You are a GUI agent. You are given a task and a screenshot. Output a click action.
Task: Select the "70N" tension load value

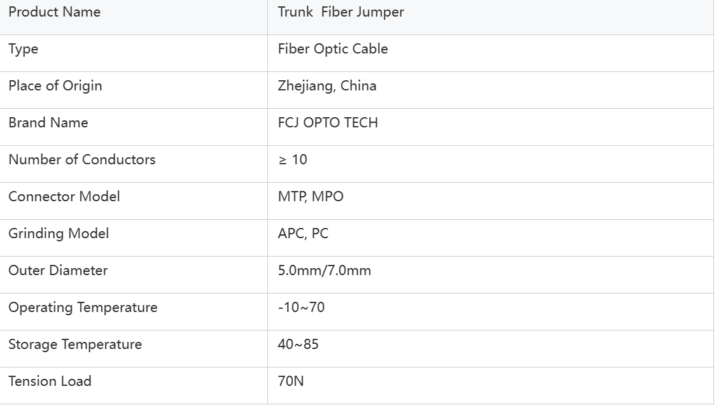(291, 381)
